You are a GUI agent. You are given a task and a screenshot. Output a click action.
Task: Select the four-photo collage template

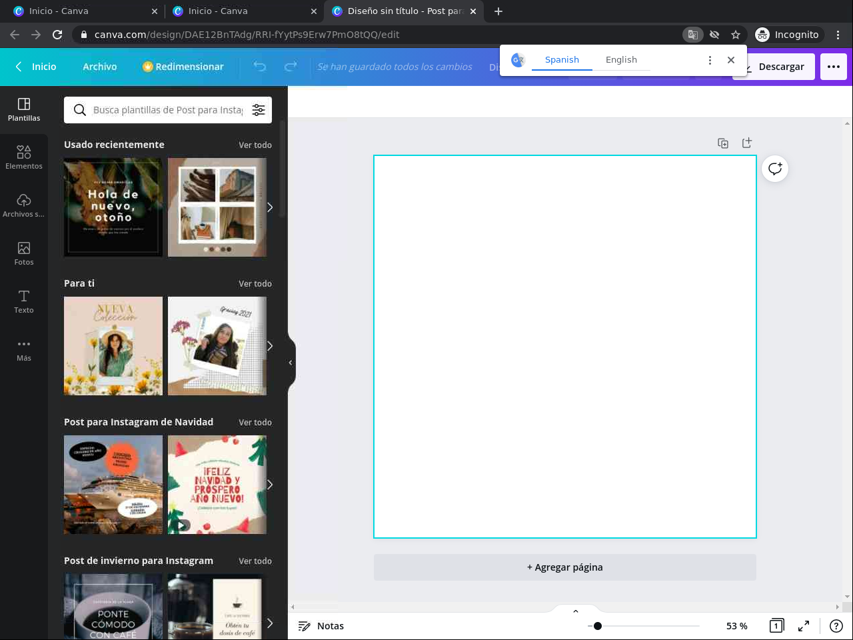(217, 207)
